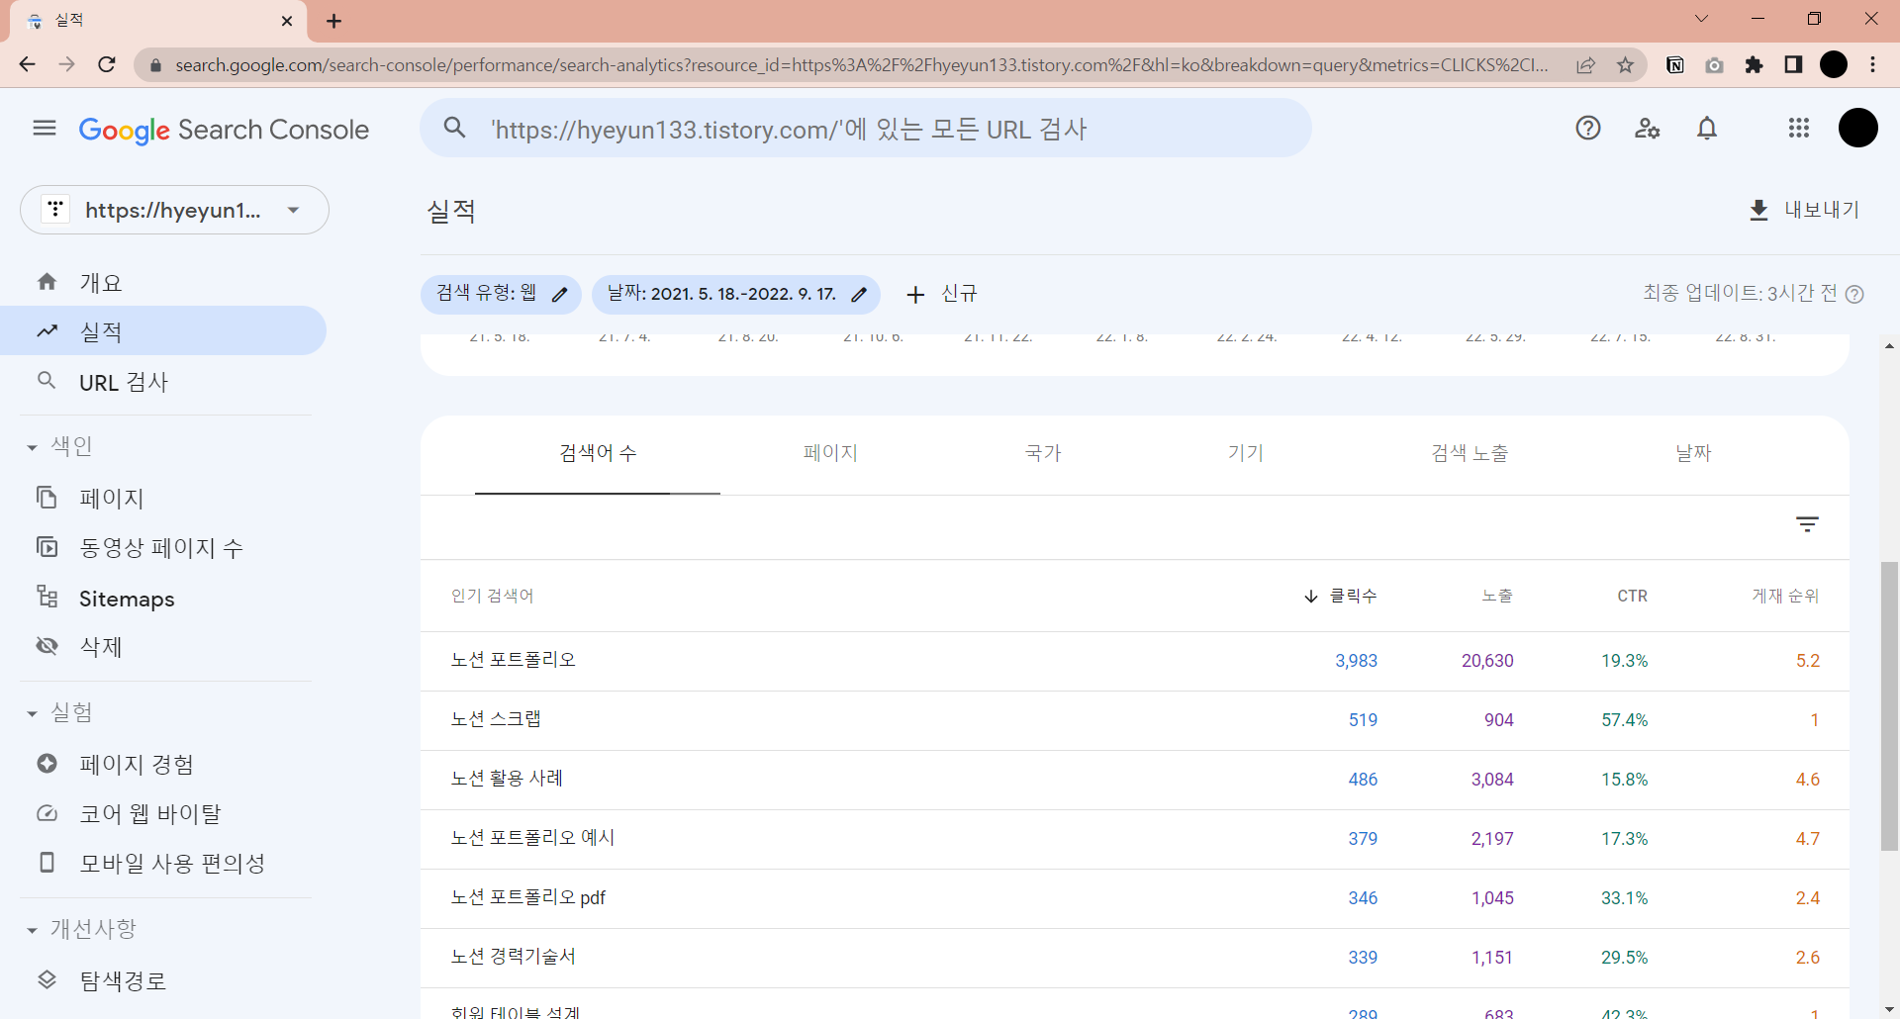Click the query row 노션 스크랩
The height and width of the screenshot is (1019, 1900).
[x=1134, y=720]
